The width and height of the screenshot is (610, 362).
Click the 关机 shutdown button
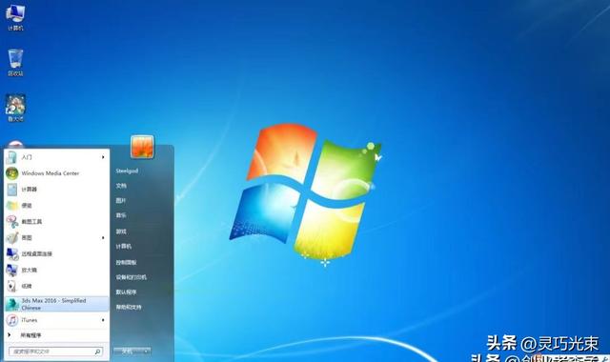(128, 352)
